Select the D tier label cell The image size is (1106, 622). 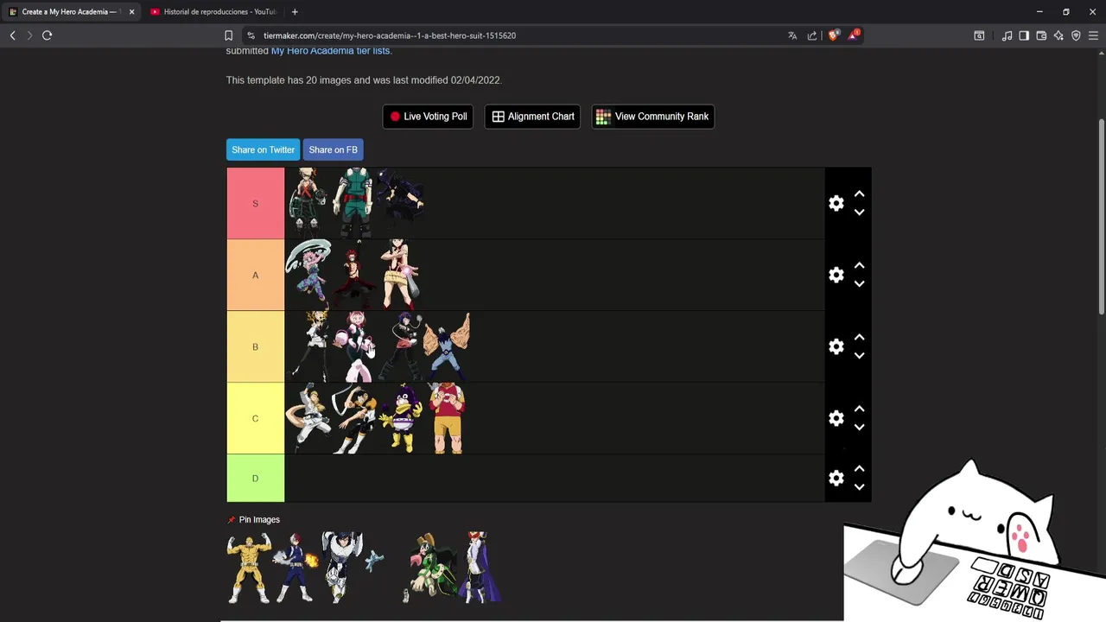(255, 478)
